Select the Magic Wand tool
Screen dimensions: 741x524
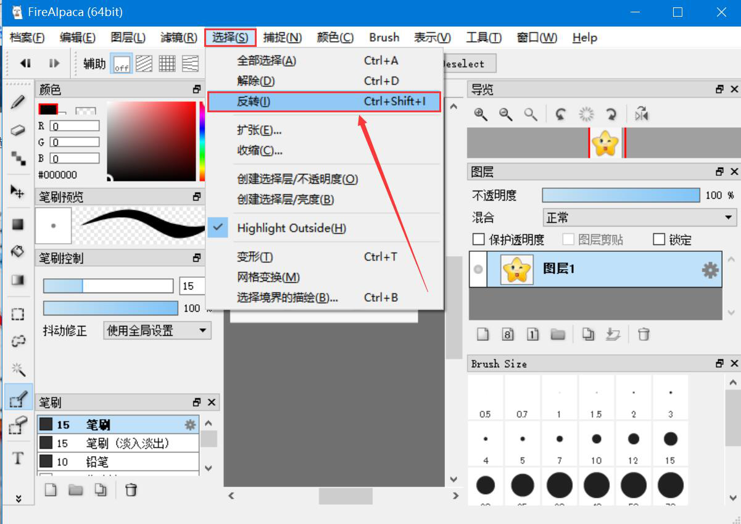coord(18,370)
